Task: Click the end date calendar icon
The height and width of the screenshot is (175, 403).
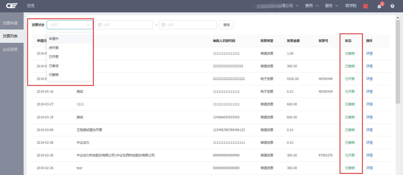Action: click(163, 25)
